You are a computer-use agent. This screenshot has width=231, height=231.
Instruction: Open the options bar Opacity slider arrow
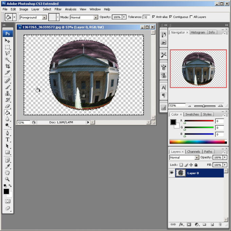pyautogui.click(x=124, y=17)
